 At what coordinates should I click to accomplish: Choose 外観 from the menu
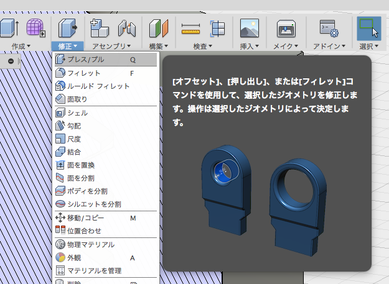[x=106, y=258]
